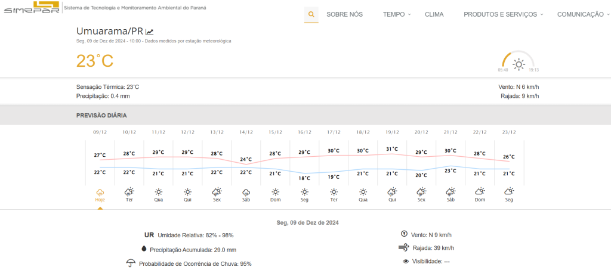
Task: Click the 31°C max point on 19/12
Action: tap(392, 150)
